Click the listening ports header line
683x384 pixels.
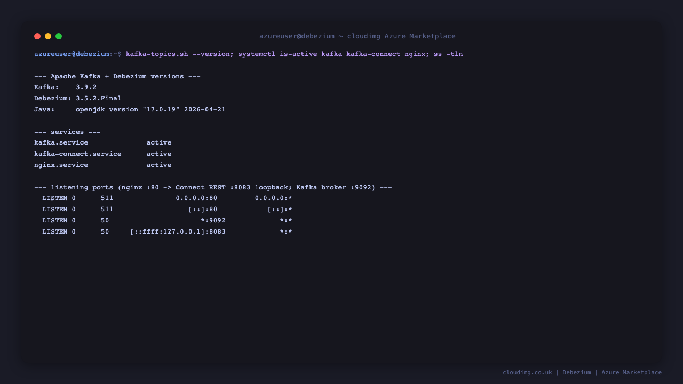tap(213, 187)
